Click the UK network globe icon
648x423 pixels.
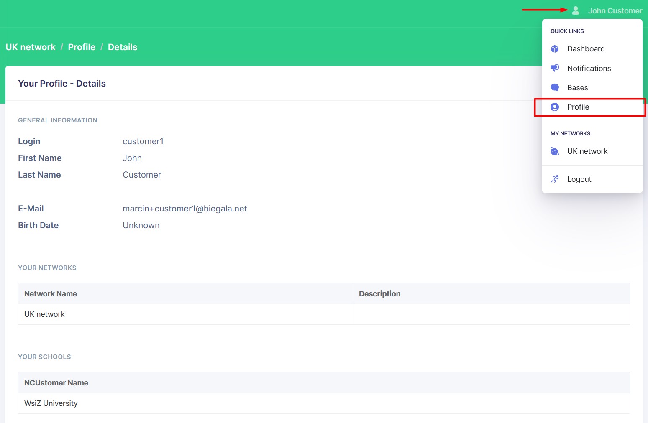555,151
